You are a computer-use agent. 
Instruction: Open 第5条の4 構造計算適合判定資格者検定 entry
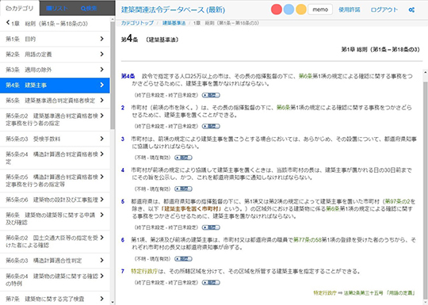tap(55, 158)
